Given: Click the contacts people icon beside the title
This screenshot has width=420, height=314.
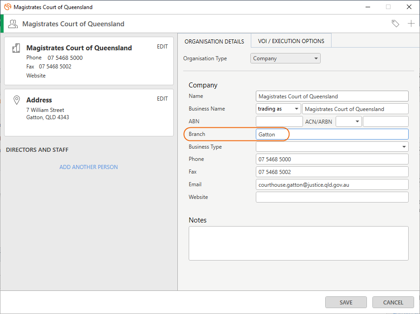Looking at the screenshot, I should (13, 24).
